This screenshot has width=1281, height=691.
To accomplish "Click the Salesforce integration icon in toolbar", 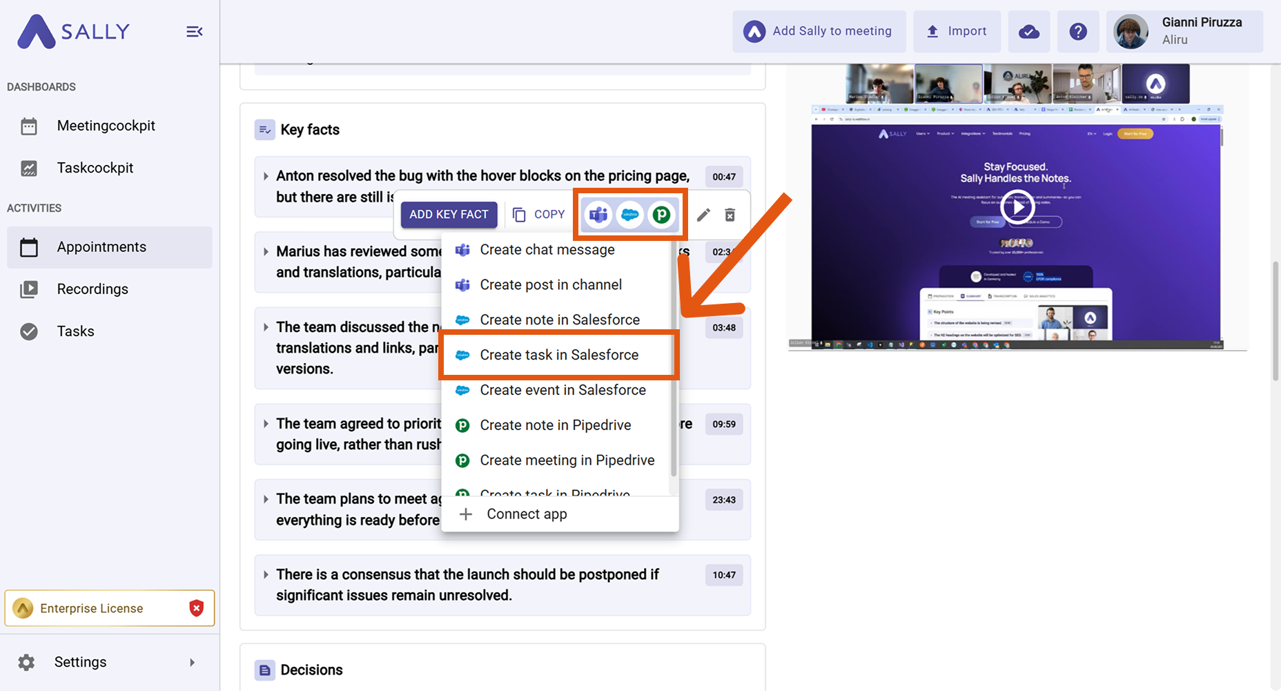I will tap(629, 215).
